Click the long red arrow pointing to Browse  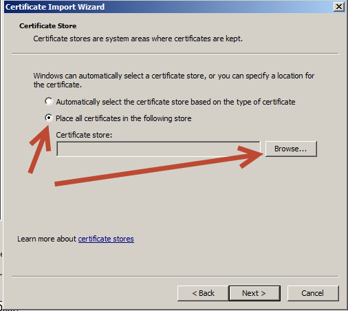point(158,167)
